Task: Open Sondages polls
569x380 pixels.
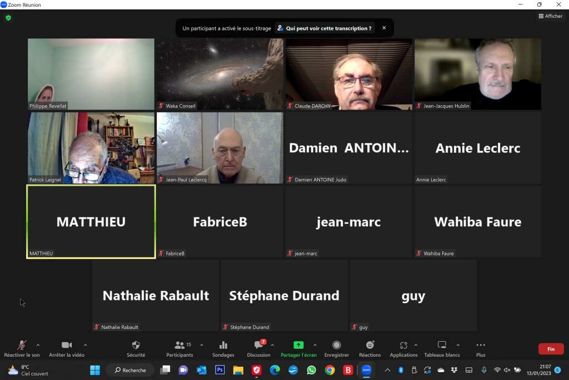Action: click(223, 349)
